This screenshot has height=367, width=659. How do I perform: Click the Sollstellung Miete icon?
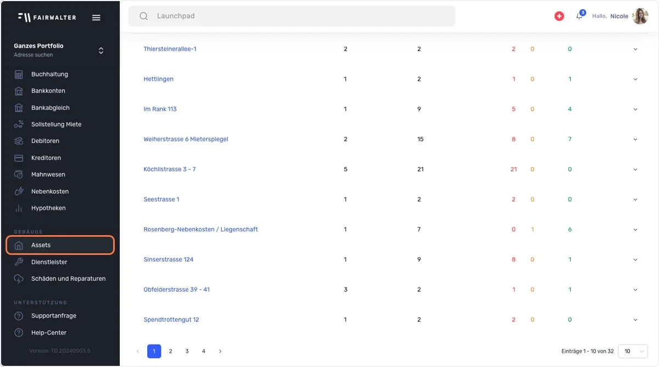(x=19, y=124)
